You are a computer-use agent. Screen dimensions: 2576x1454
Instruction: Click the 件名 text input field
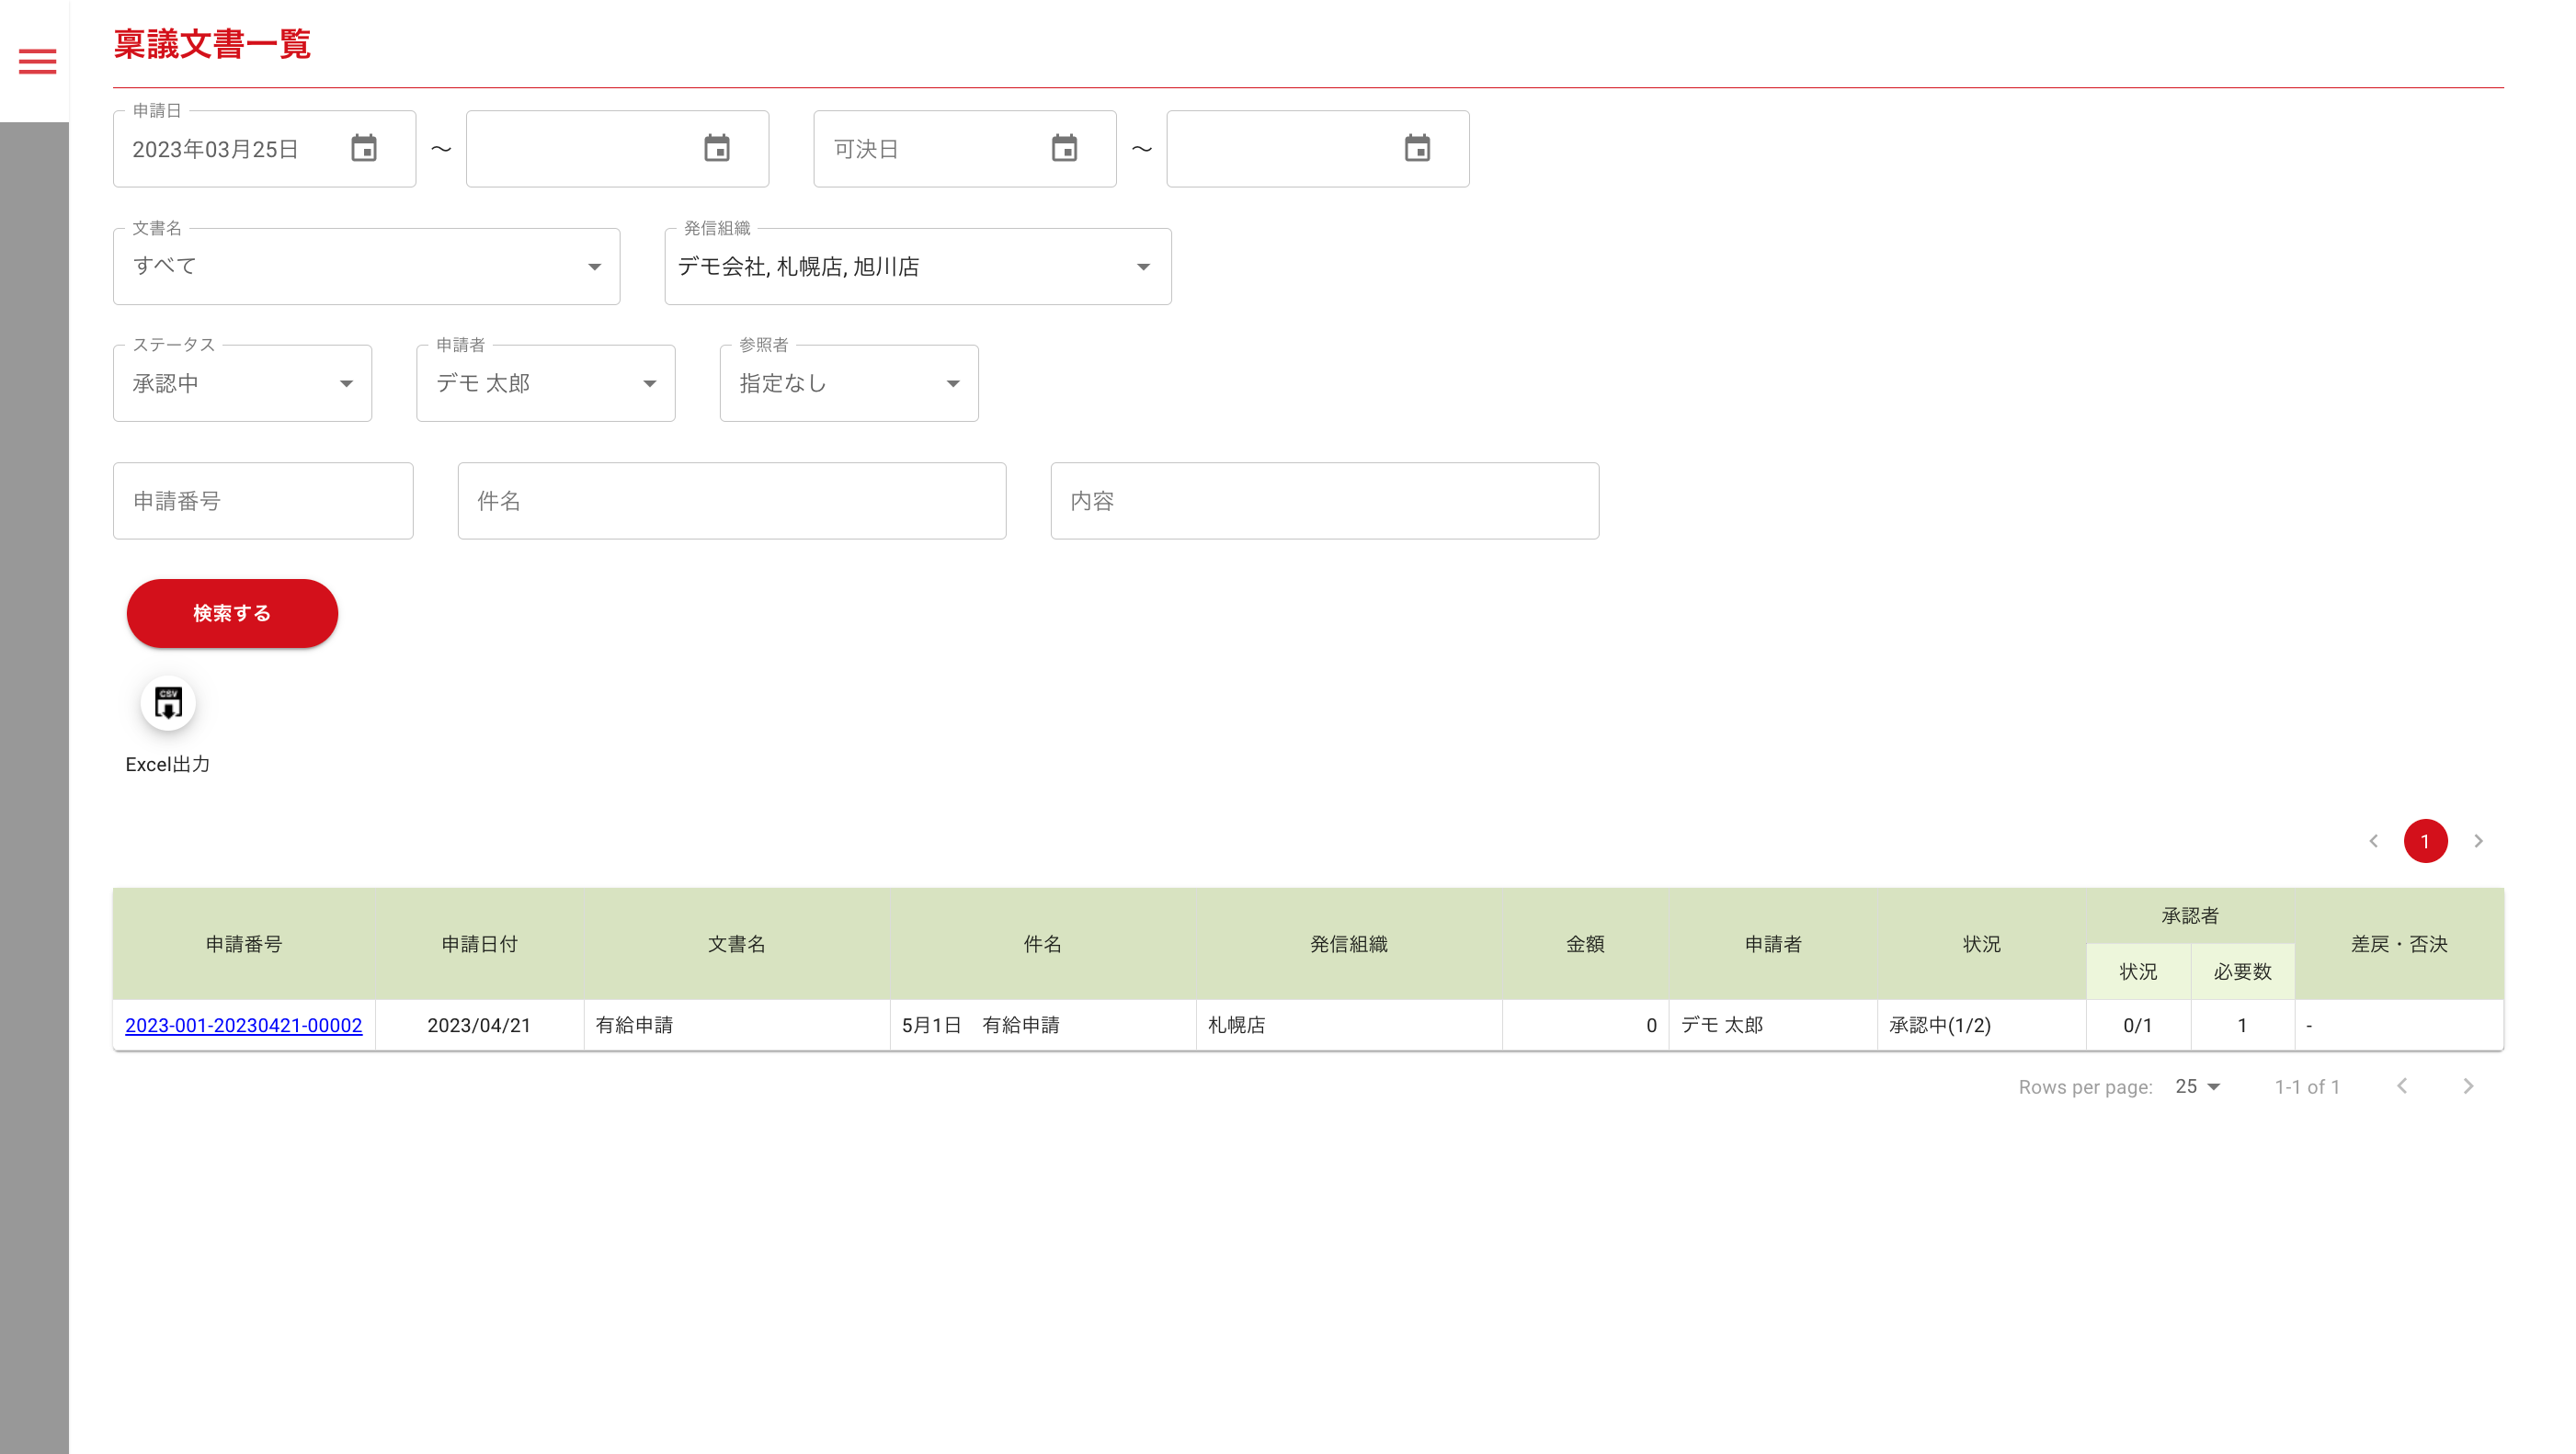coord(731,501)
